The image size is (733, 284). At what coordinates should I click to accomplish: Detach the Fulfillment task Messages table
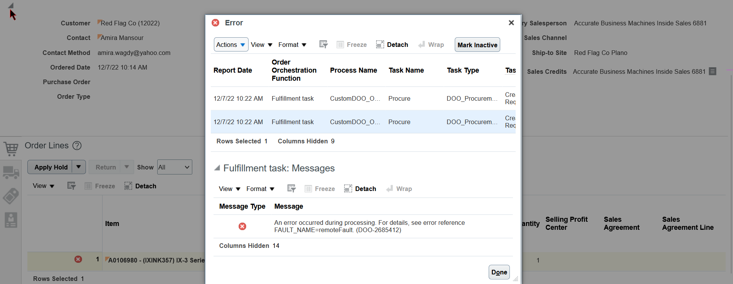(360, 189)
